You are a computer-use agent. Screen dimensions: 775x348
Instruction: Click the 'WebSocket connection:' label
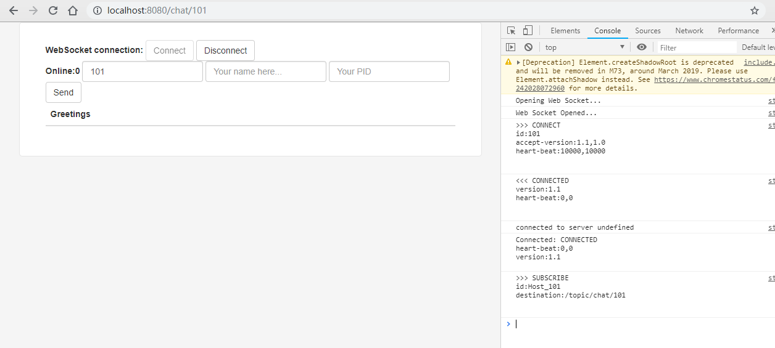pyautogui.click(x=94, y=50)
